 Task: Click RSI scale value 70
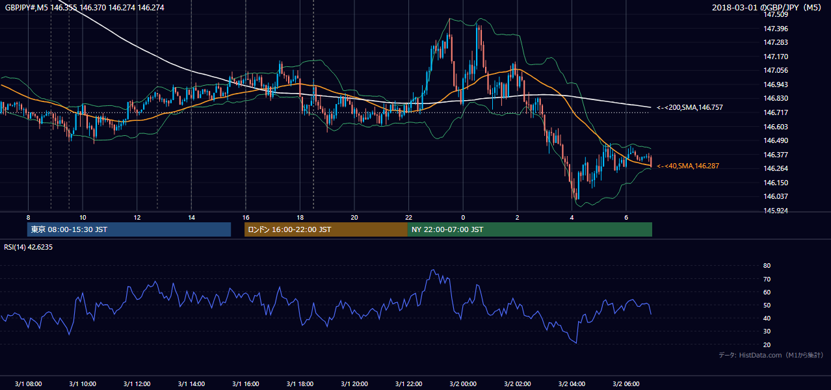coord(767,279)
